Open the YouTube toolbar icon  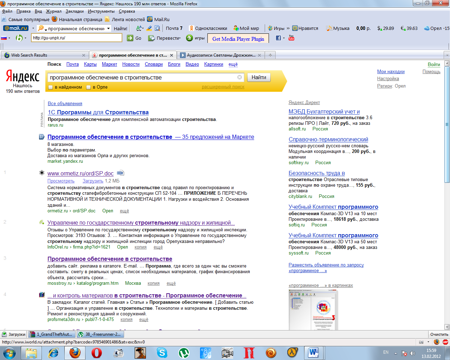click(291, 38)
